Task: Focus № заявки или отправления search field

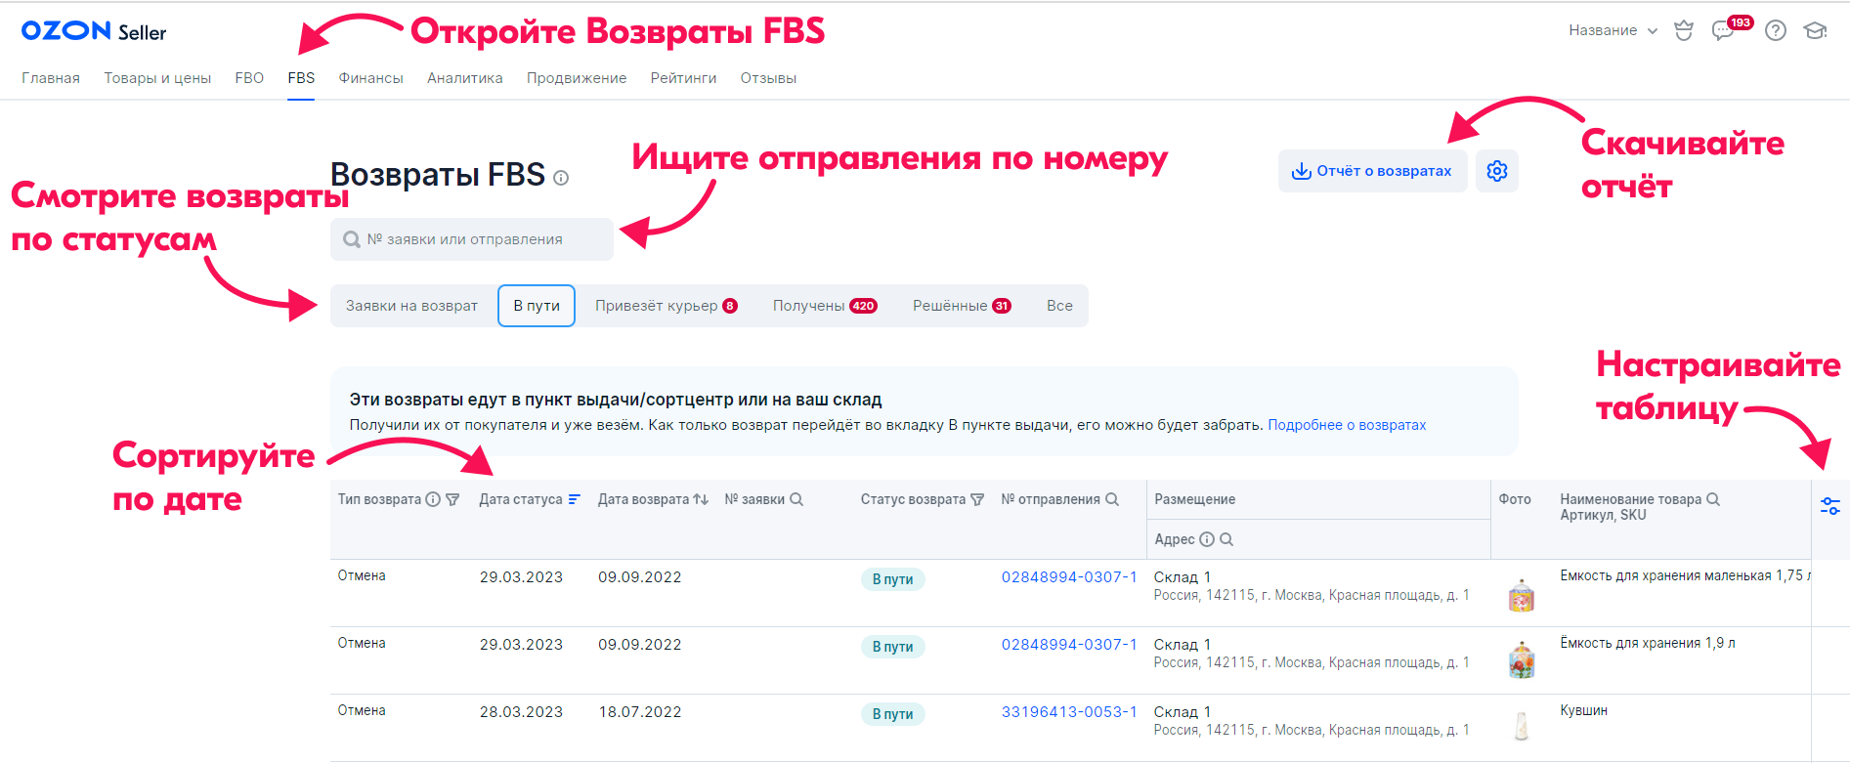Action: point(472,239)
